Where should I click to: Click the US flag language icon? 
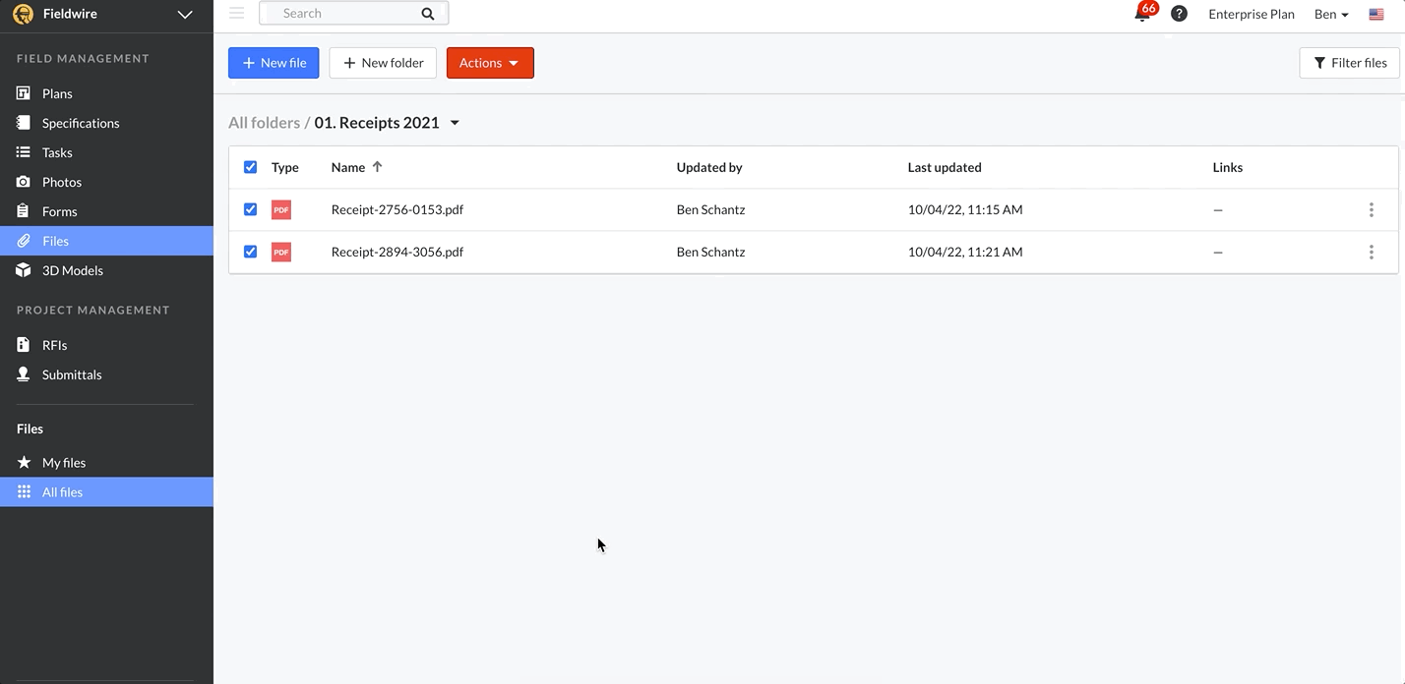(1375, 15)
